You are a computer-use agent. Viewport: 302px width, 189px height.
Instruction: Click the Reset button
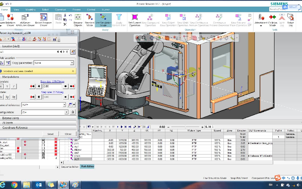50,134
